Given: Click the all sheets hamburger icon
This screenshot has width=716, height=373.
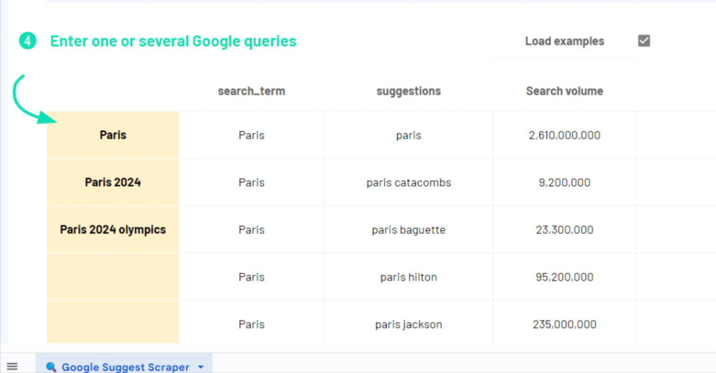Looking at the screenshot, I should tap(12, 366).
